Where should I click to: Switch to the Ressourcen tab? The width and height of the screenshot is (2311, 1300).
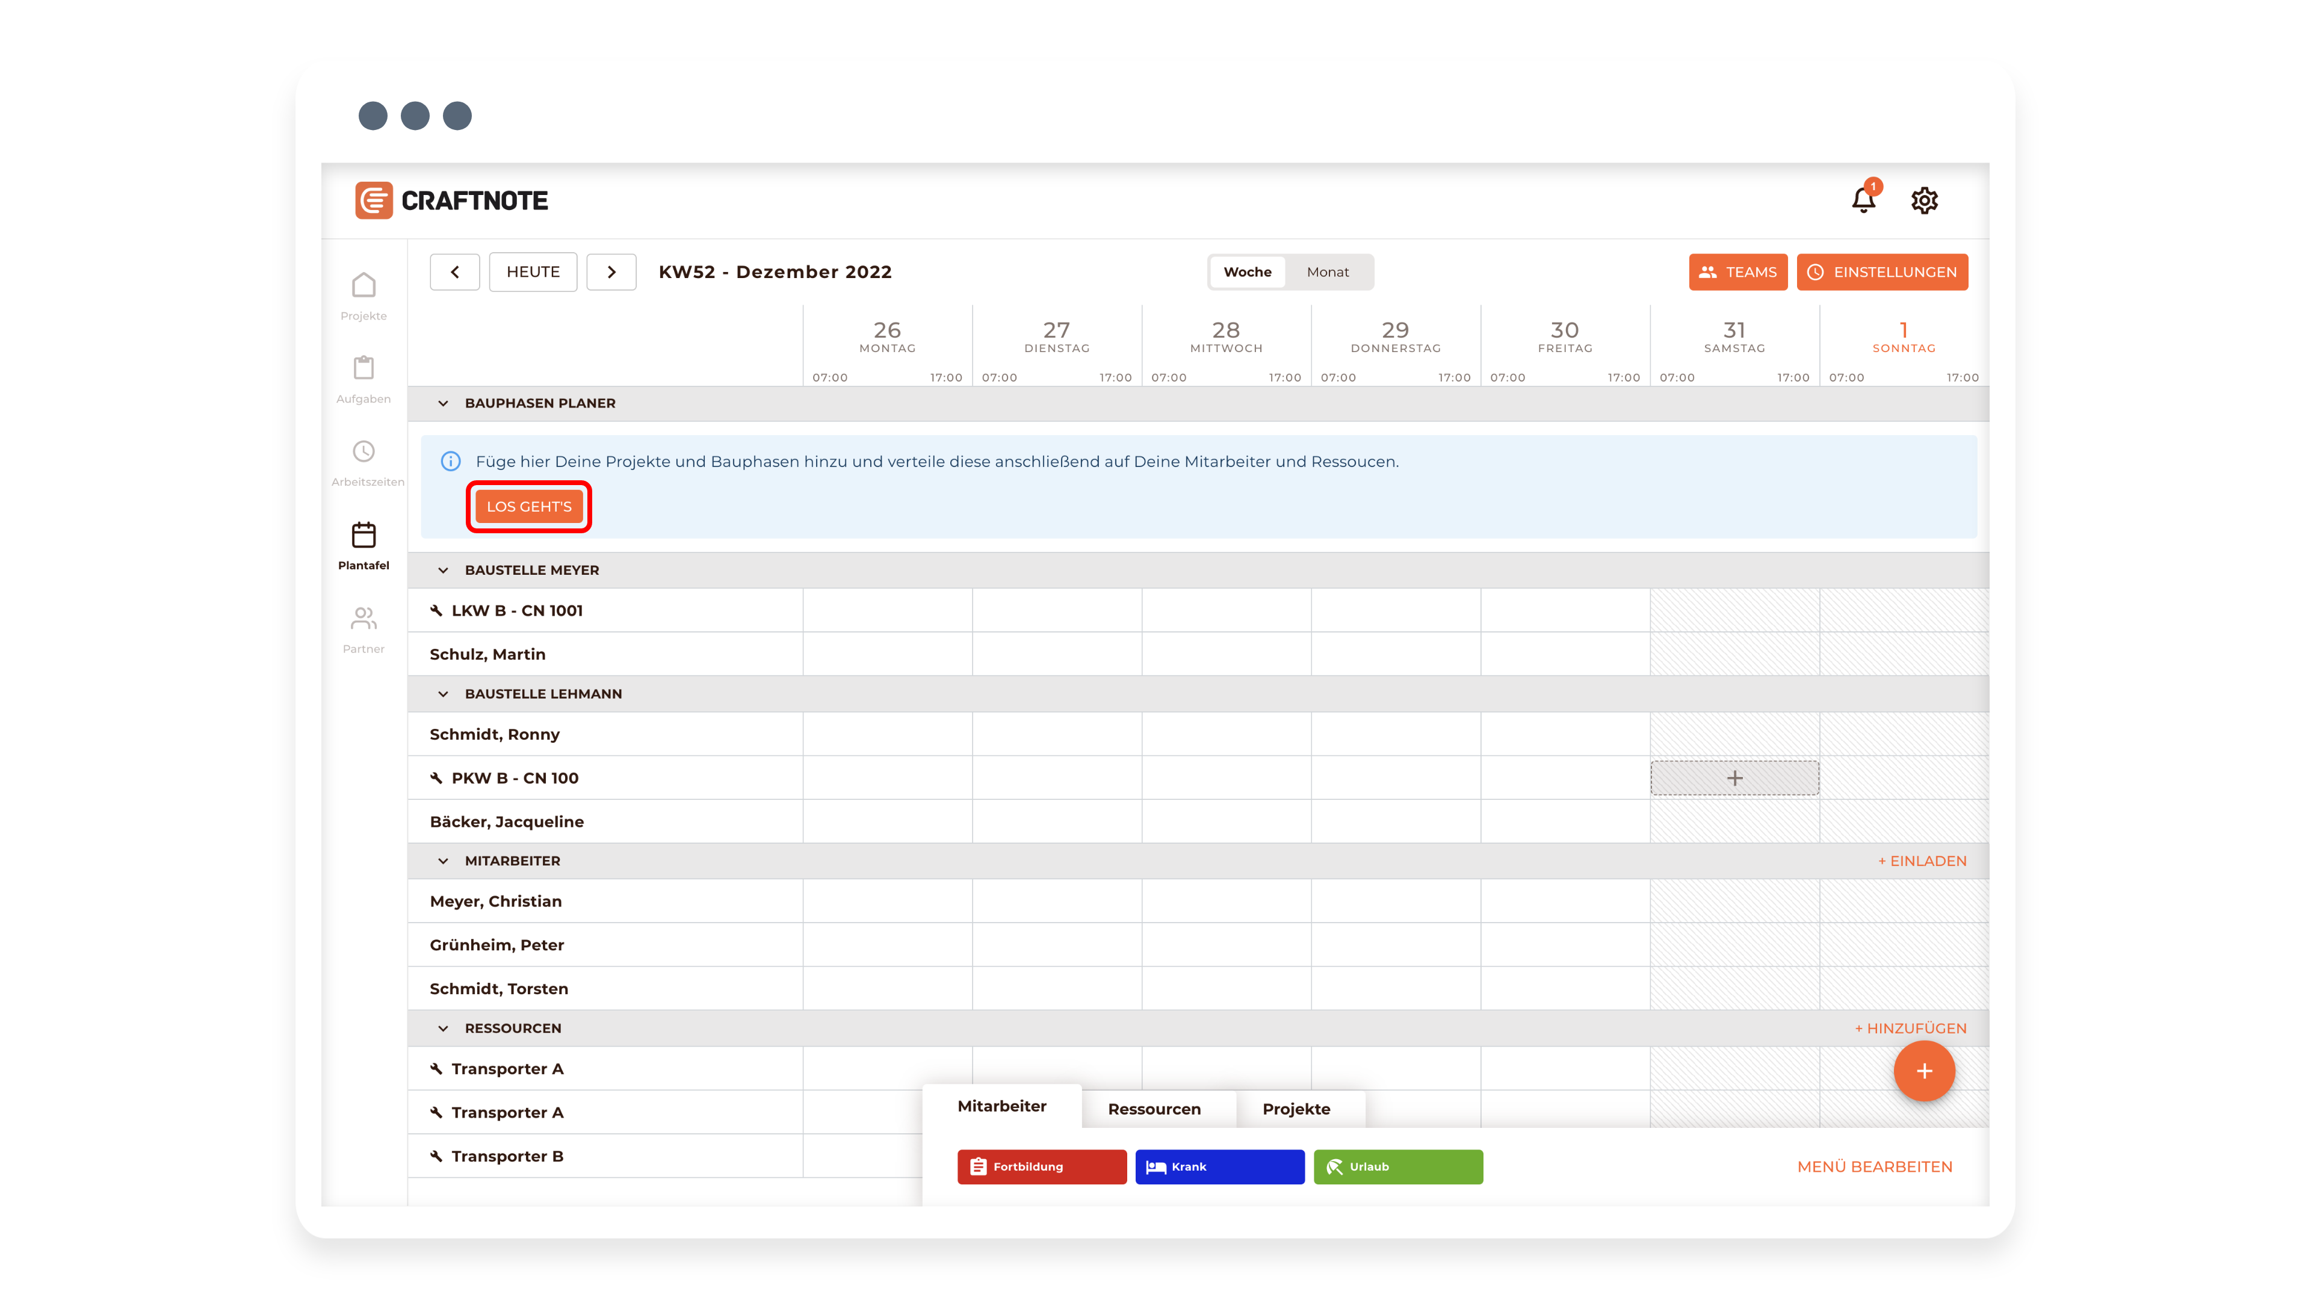[x=1154, y=1109]
